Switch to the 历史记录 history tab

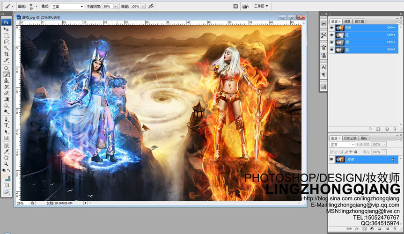coord(350,138)
